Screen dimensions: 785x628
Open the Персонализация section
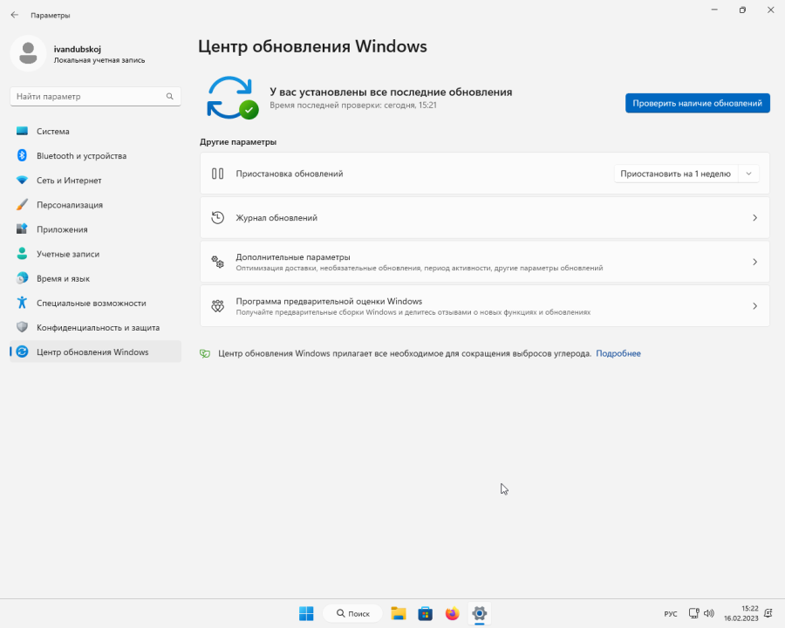(x=96, y=205)
